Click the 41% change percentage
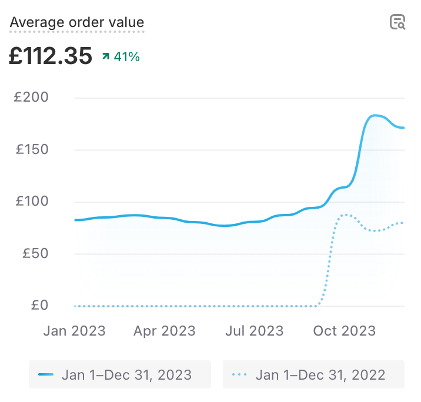 point(127,57)
